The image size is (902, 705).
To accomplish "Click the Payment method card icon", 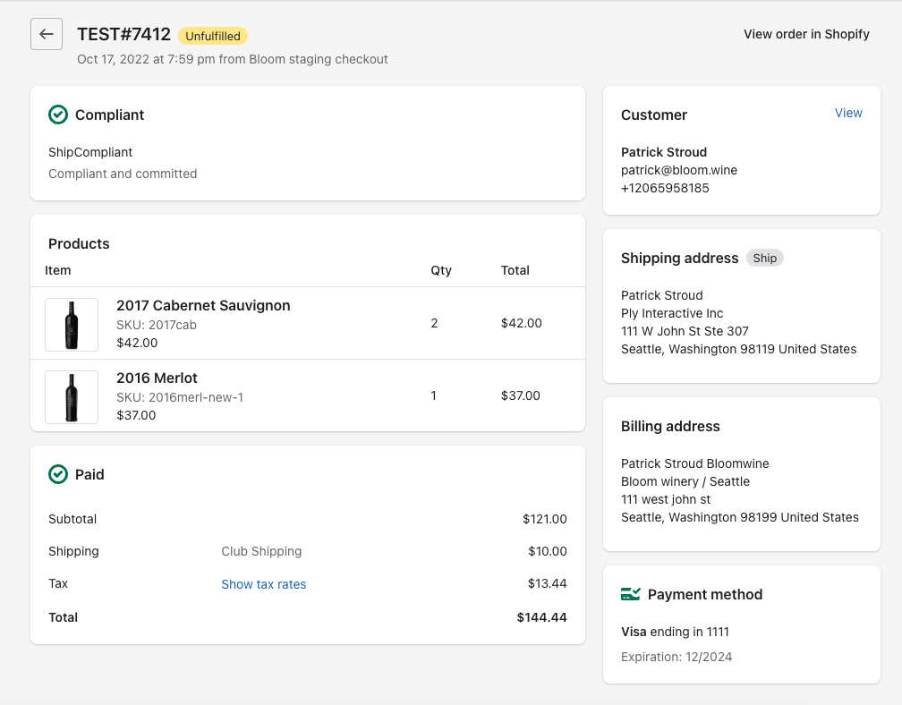I will 630,594.
